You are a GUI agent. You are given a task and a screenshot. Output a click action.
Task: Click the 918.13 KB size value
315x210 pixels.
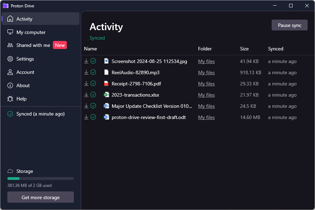251,72
